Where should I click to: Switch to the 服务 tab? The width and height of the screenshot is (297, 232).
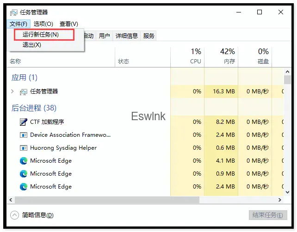pos(149,36)
